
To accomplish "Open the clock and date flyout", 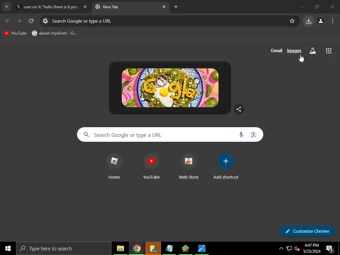I will pyautogui.click(x=312, y=248).
